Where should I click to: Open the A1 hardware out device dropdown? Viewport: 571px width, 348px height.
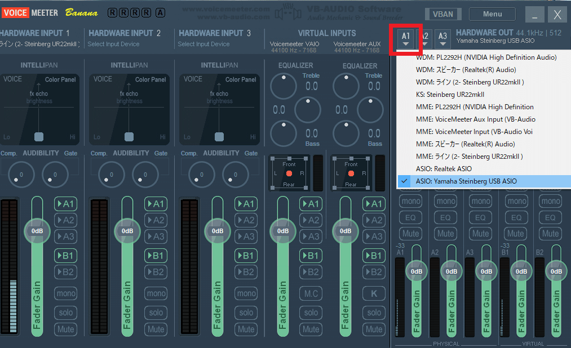pos(406,39)
